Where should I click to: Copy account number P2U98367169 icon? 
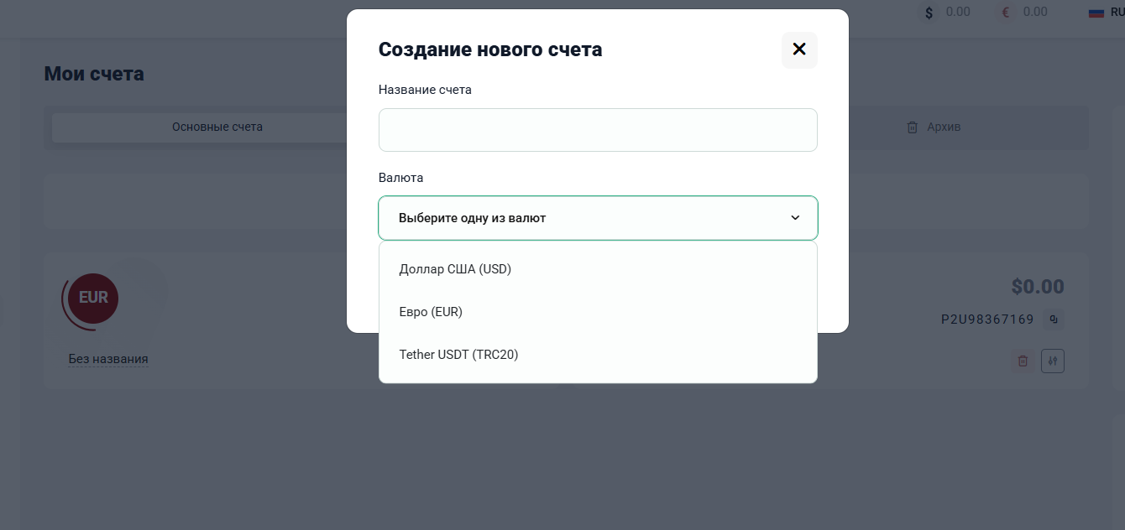click(1054, 320)
